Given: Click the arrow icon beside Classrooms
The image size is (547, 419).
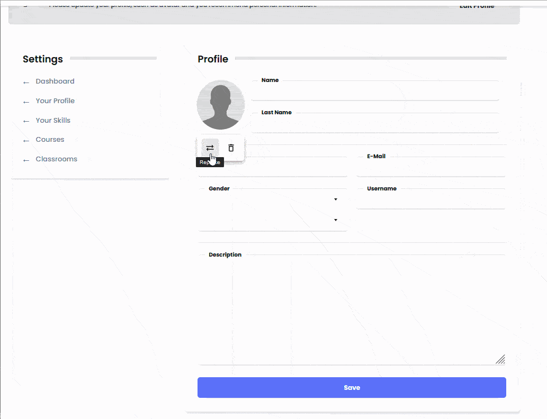Looking at the screenshot, I should pos(26,159).
